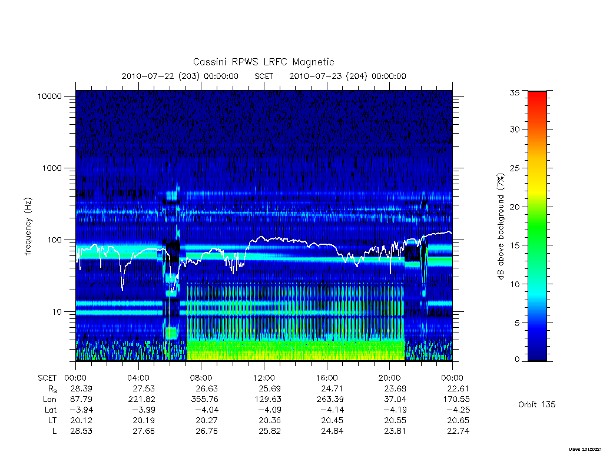Click the L value "22.74"
603x452 pixels.
pyautogui.click(x=458, y=431)
